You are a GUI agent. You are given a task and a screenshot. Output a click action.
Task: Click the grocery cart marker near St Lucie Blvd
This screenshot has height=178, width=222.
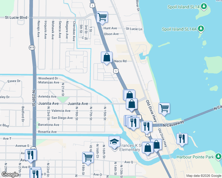click(102, 17)
